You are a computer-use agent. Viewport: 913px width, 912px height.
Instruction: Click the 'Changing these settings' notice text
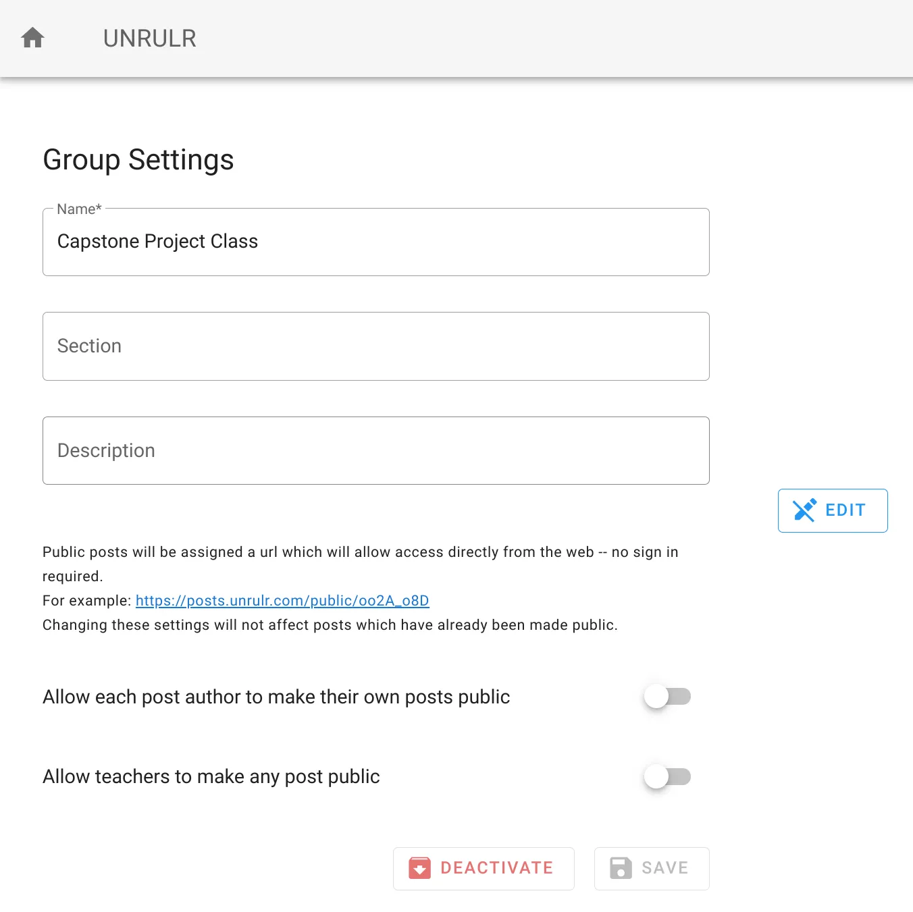click(330, 625)
